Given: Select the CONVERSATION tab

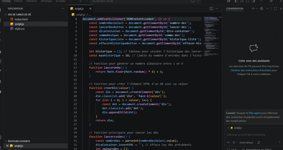Looking at the screenshot, I should pos(235,9).
